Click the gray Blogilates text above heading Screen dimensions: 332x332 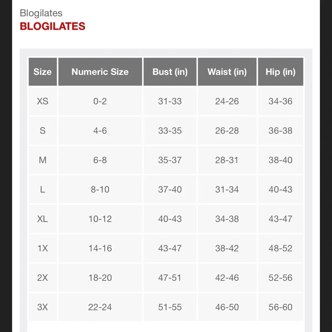(x=41, y=13)
